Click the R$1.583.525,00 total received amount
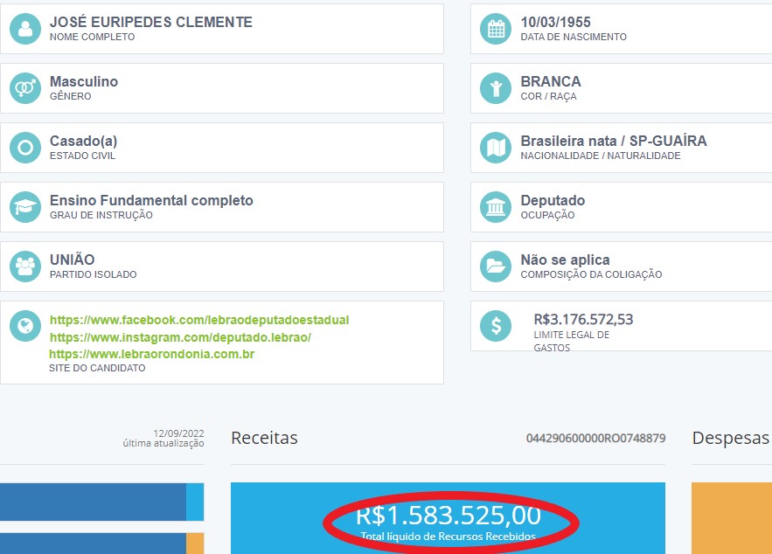772x554 pixels. pos(448,515)
